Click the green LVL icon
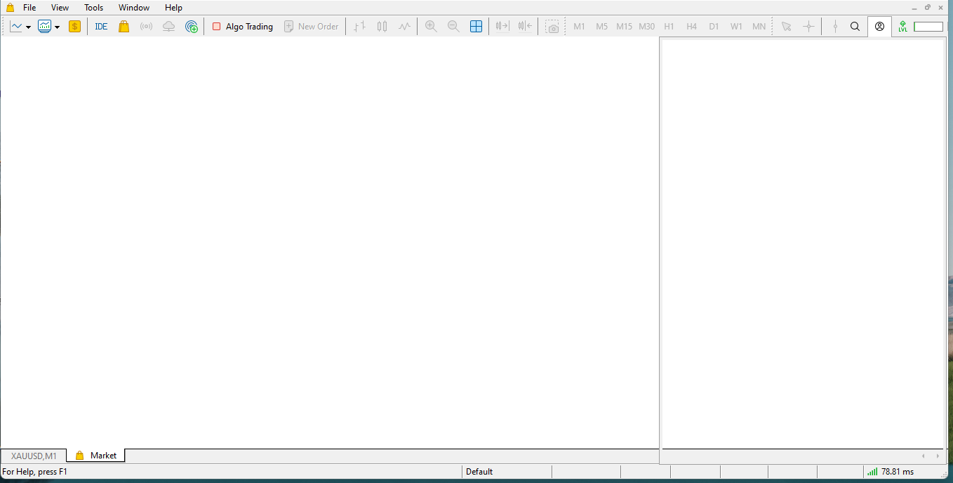This screenshot has width=953, height=483. click(902, 27)
